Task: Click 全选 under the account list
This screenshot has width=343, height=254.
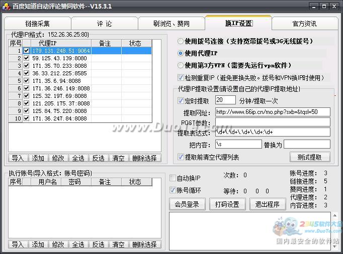Action: (78, 244)
